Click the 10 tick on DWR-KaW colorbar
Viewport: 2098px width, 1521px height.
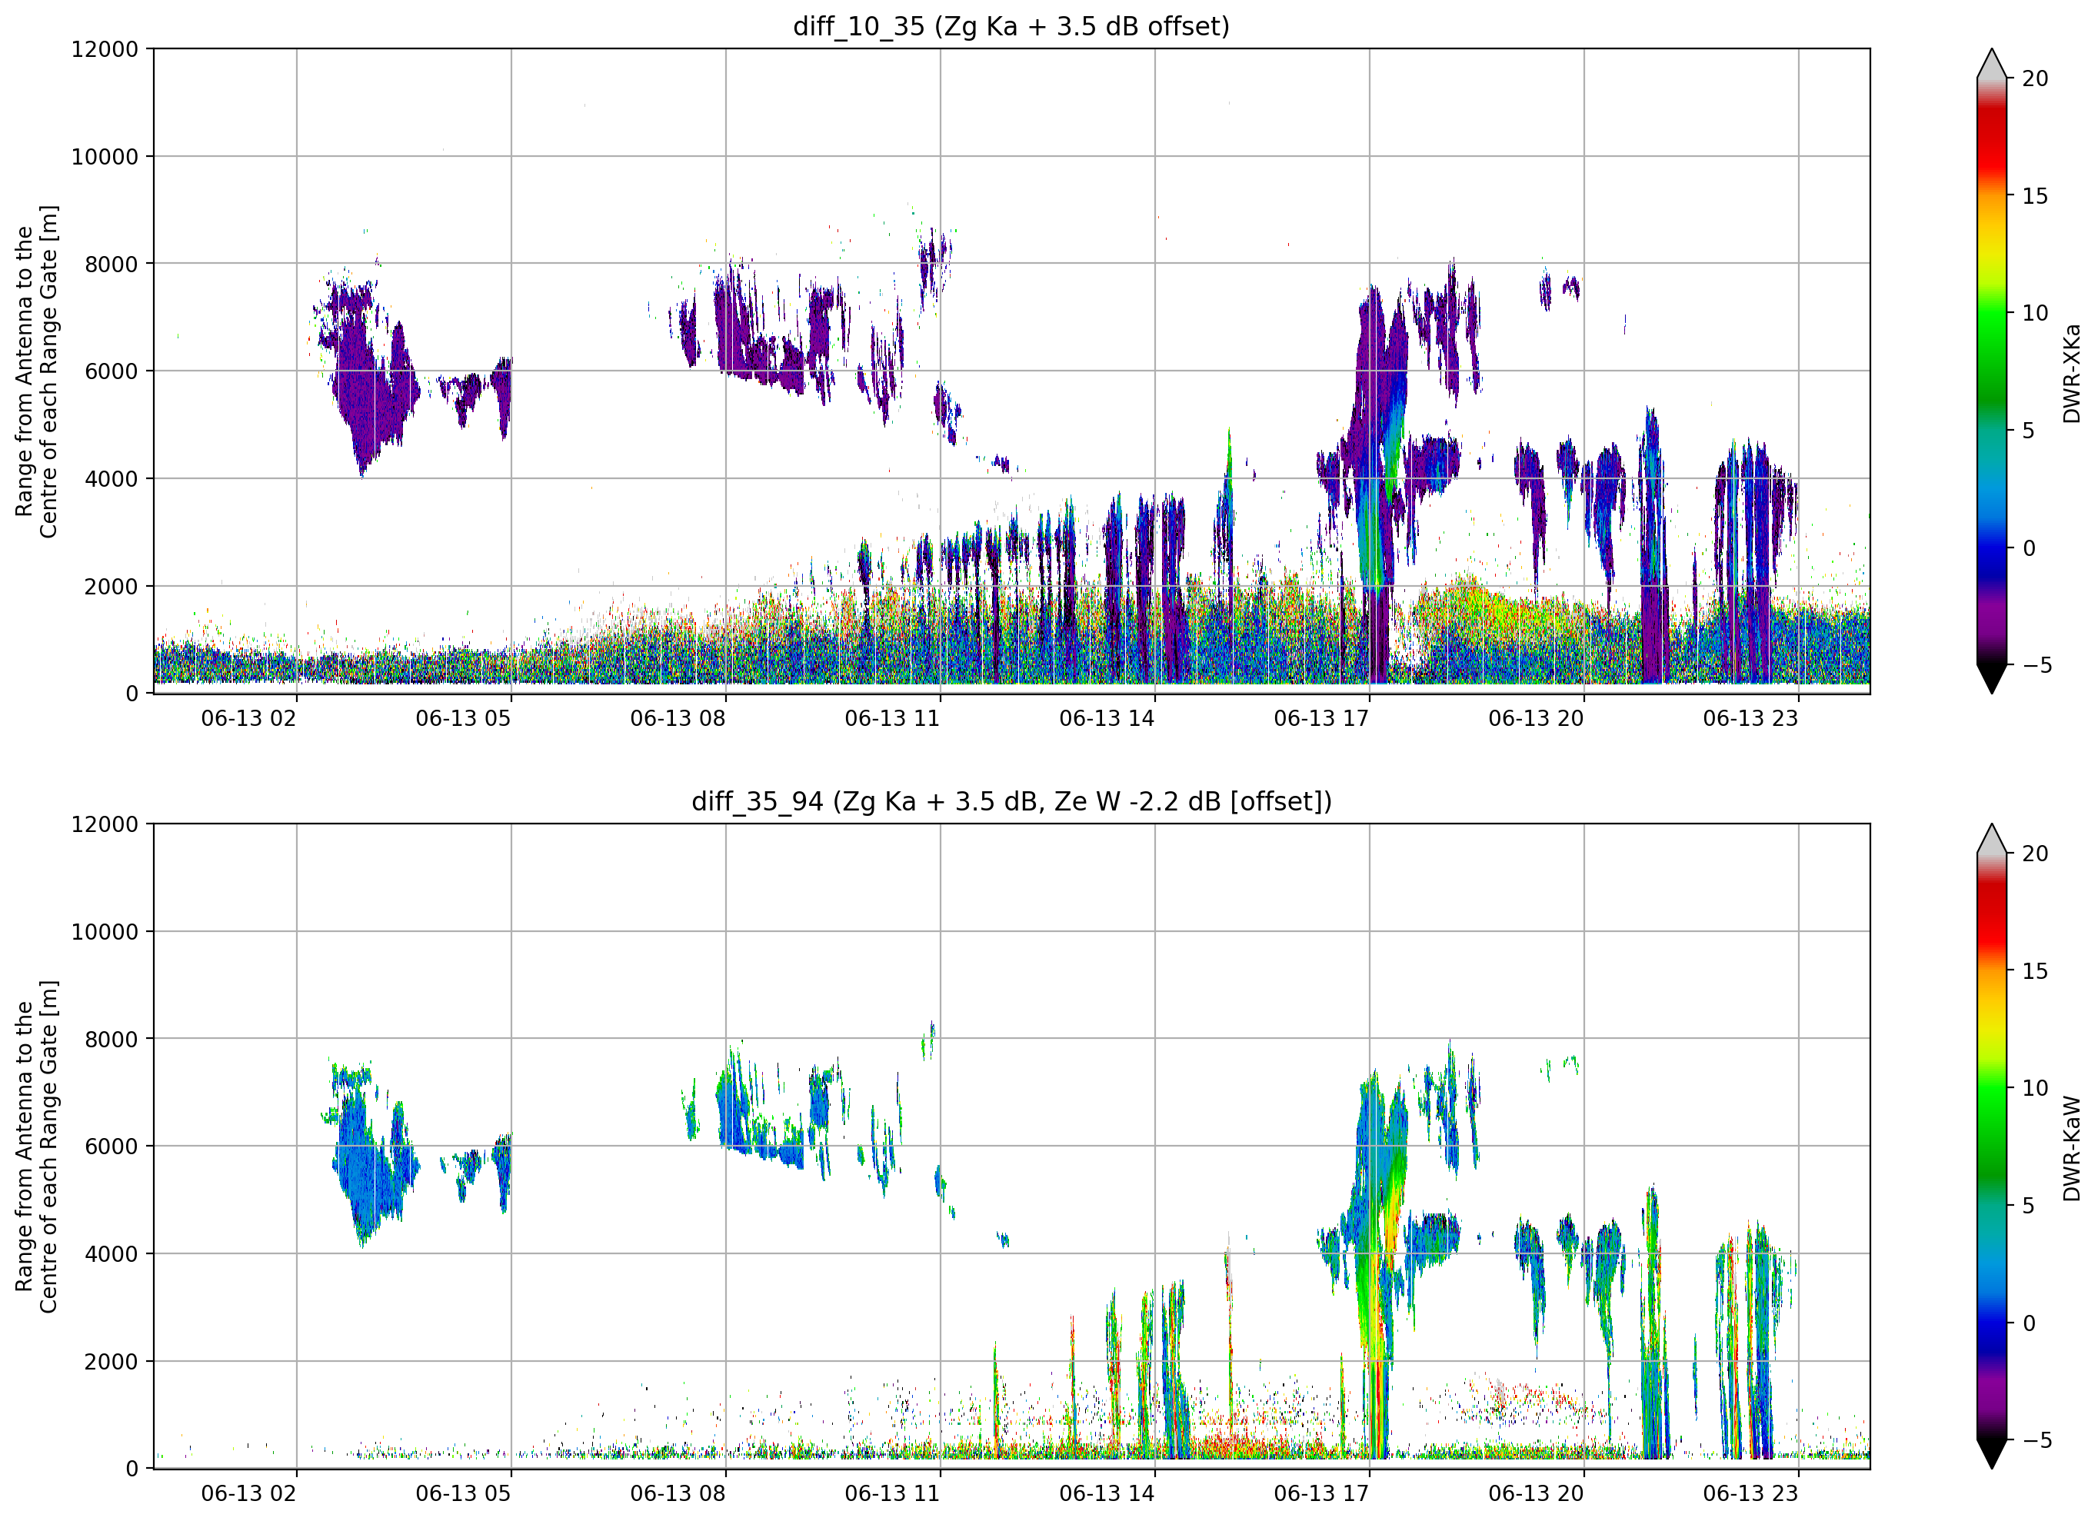pos(2034,1089)
